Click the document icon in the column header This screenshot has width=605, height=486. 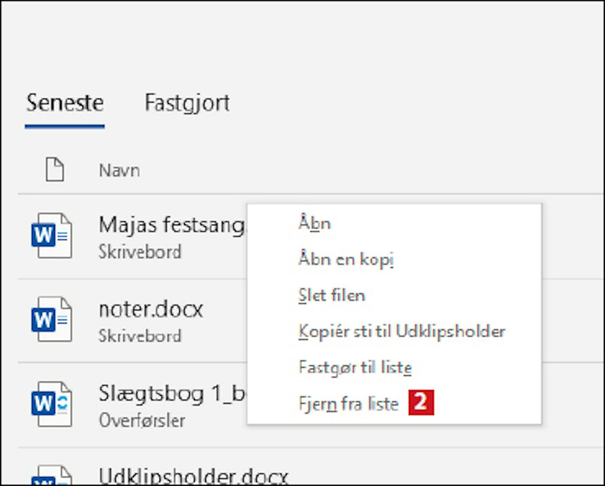pyautogui.click(x=54, y=170)
